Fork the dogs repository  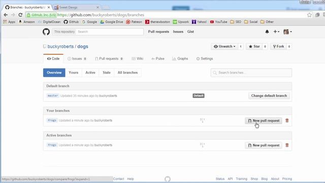click(x=278, y=46)
